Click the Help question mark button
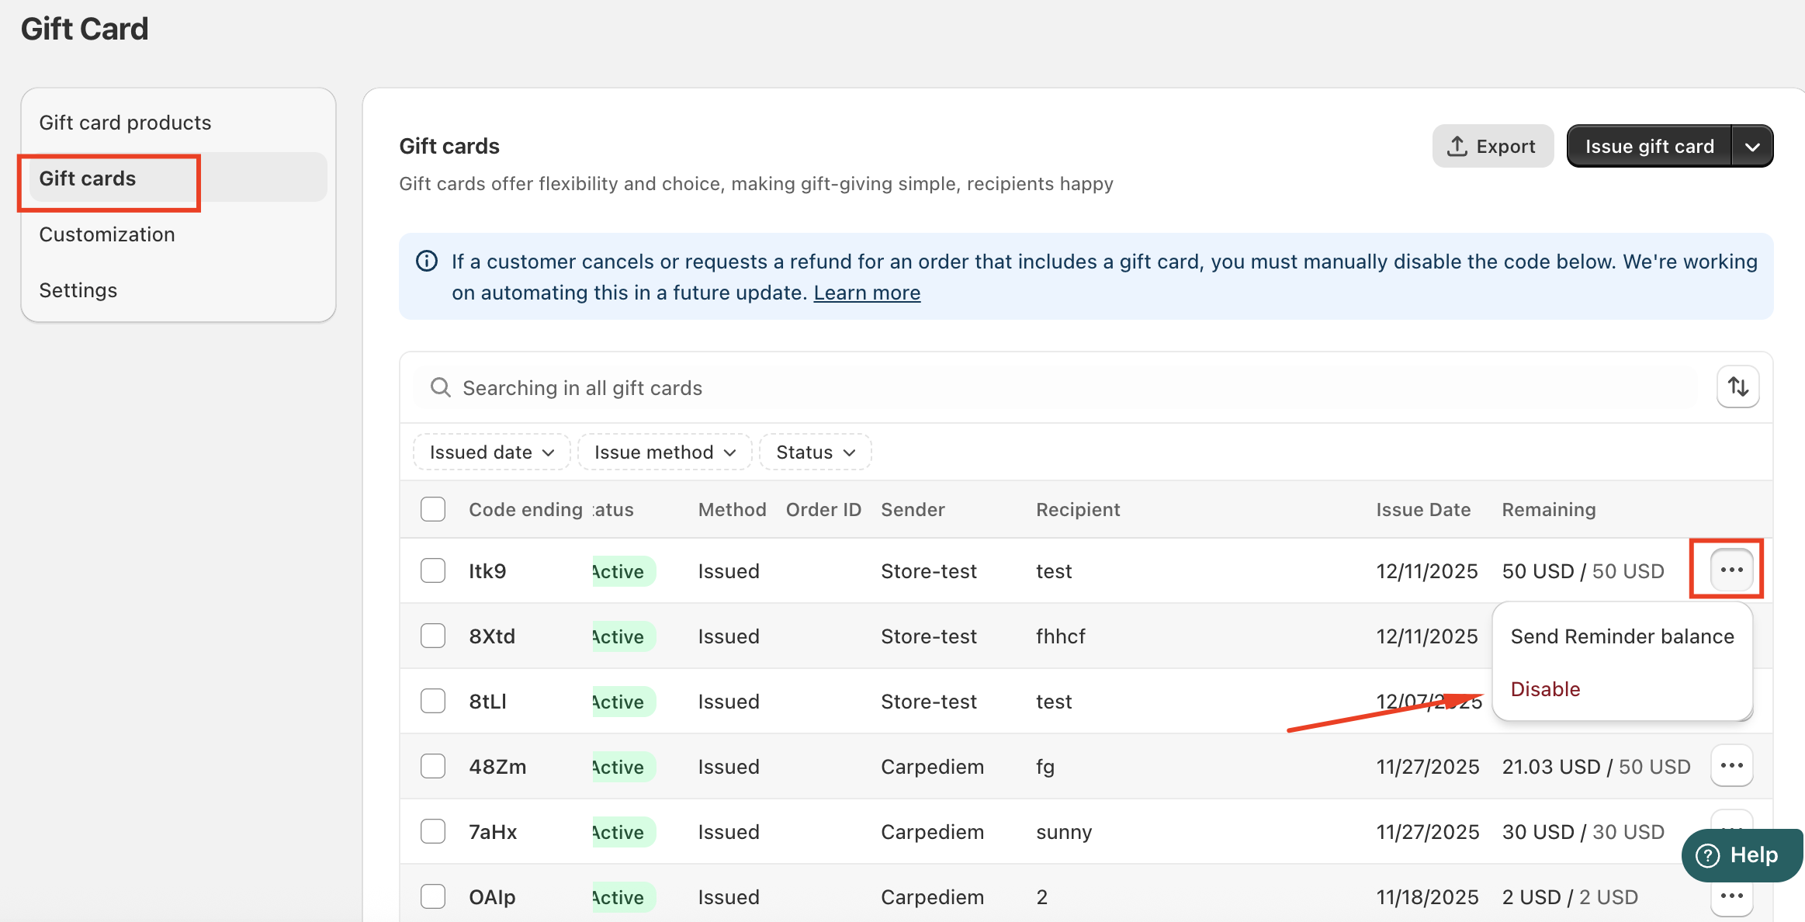1805x922 pixels. click(1741, 855)
